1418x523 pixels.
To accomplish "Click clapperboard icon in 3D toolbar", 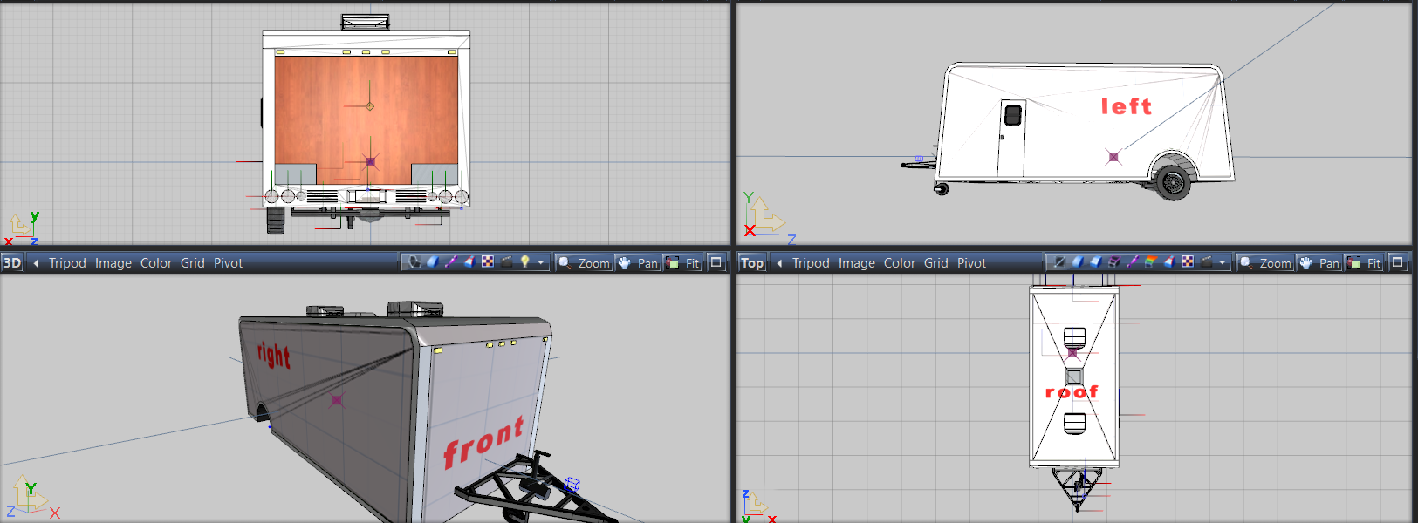I will click(x=506, y=262).
